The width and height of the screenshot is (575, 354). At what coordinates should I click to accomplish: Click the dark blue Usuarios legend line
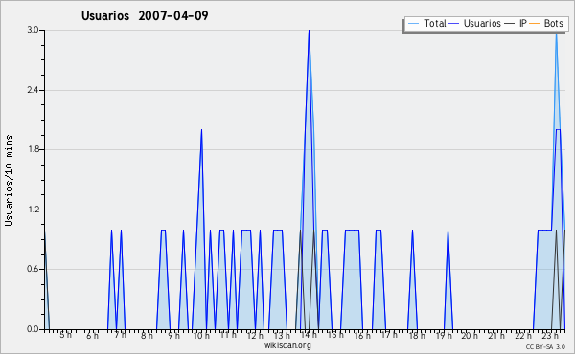pyautogui.click(x=454, y=24)
